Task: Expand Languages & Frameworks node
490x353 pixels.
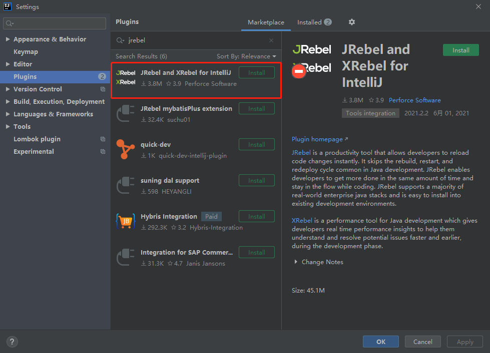Action: [8, 114]
